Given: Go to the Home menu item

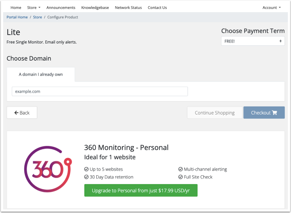Looking at the screenshot, I should pyautogui.click(x=16, y=8).
